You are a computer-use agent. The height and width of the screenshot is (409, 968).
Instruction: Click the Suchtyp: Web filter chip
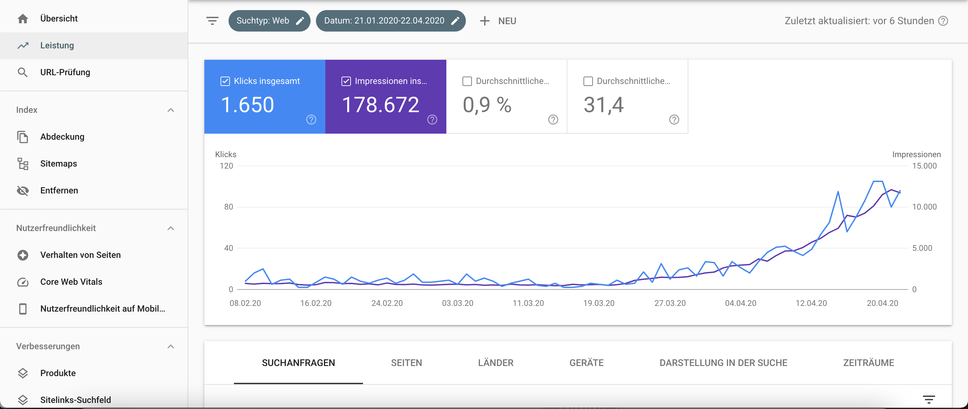point(269,21)
